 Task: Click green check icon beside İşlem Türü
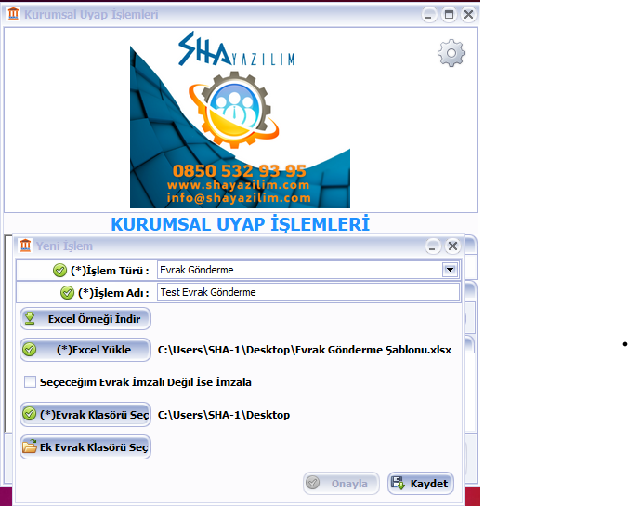[x=59, y=271]
